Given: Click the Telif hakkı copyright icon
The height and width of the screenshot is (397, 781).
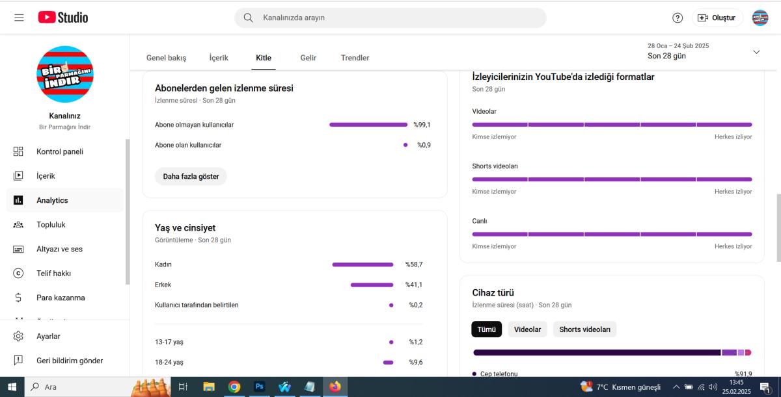Looking at the screenshot, I should pyautogui.click(x=18, y=273).
